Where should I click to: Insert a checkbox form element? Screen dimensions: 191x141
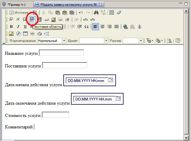click(11, 20)
